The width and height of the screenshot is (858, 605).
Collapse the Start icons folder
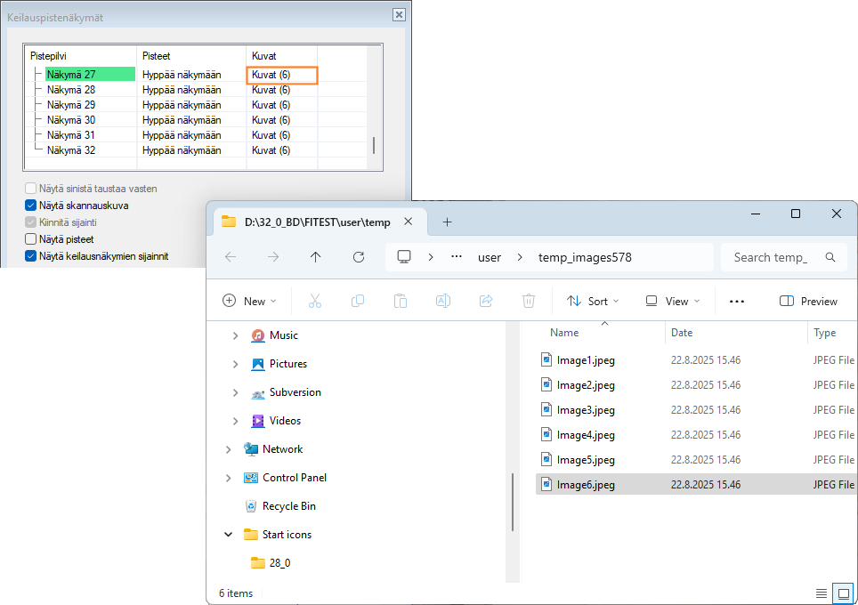coord(229,535)
